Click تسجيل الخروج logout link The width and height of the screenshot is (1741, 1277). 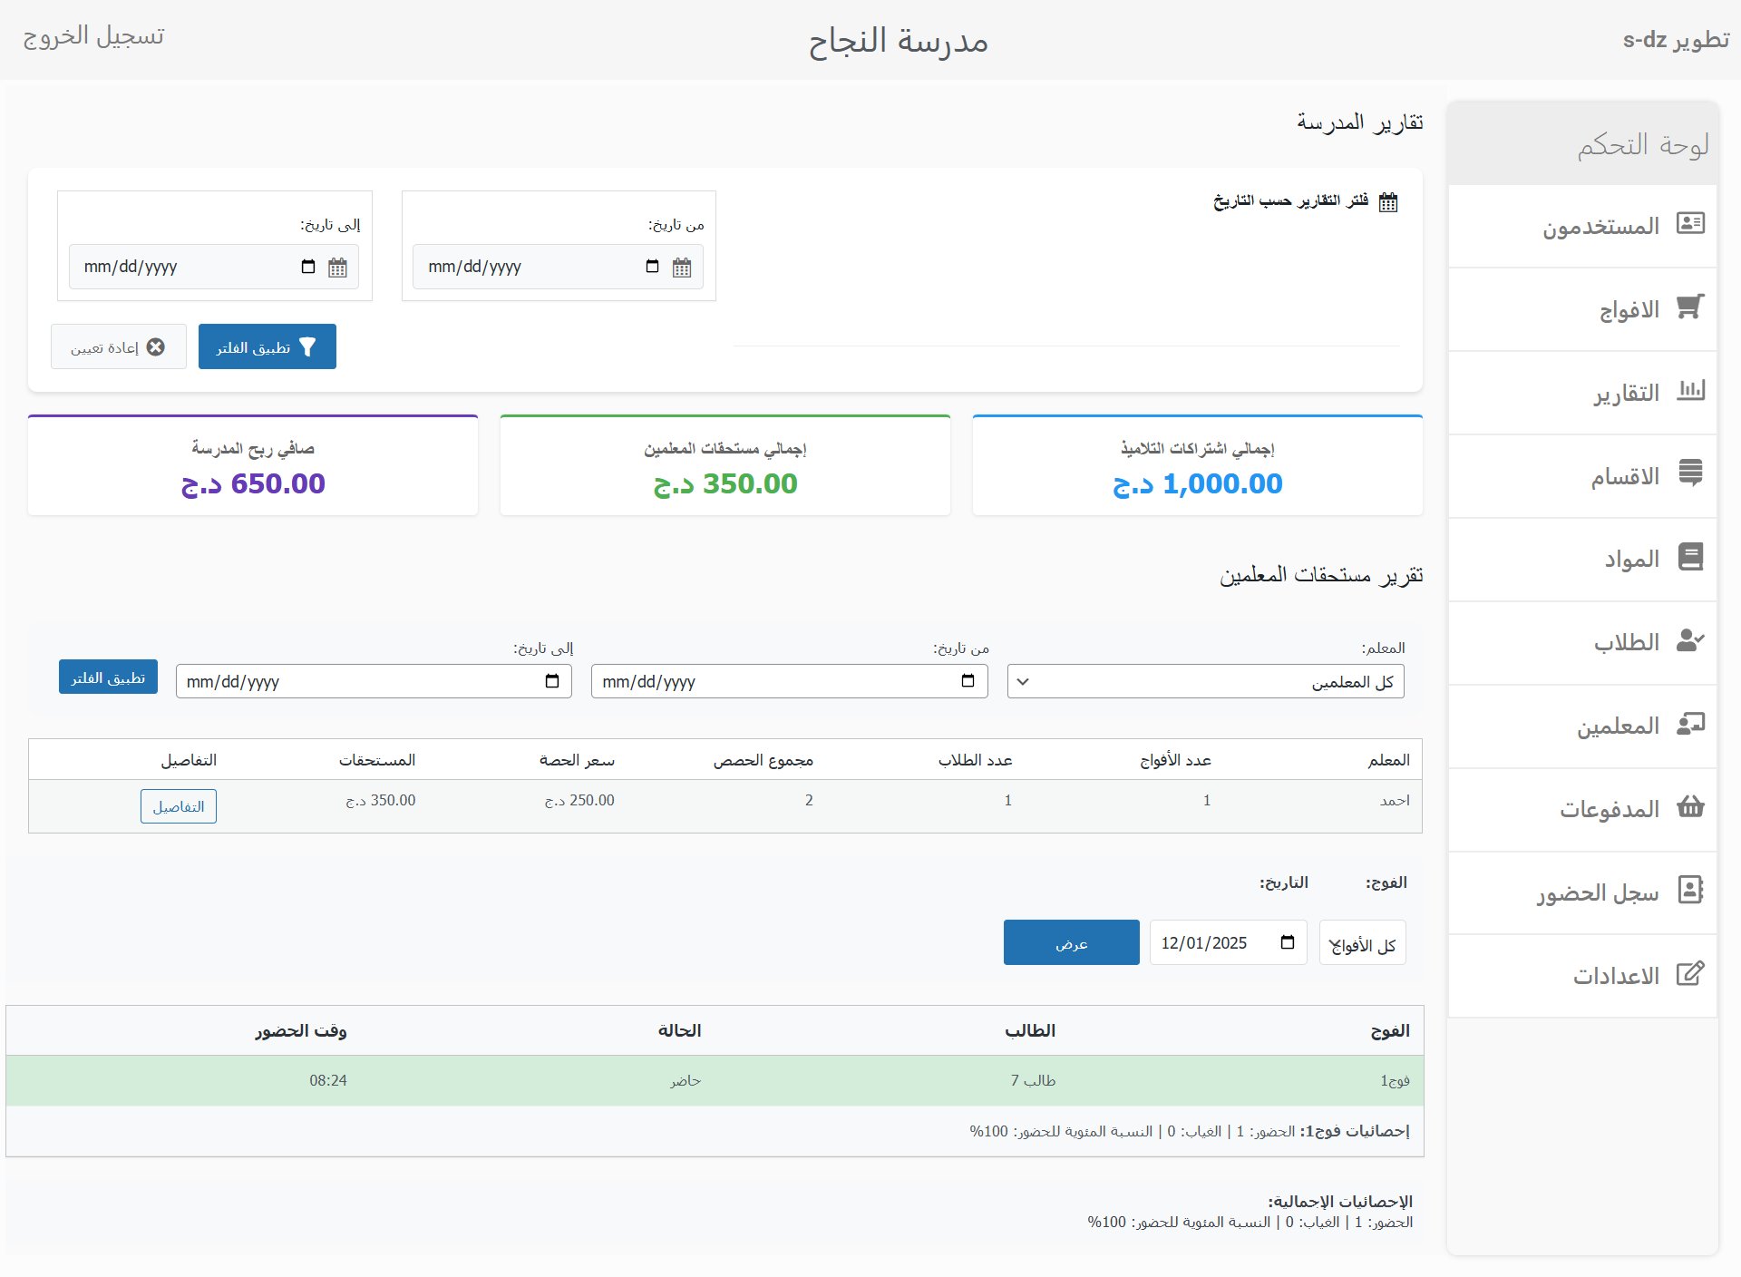pyautogui.click(x=93, y=36)
